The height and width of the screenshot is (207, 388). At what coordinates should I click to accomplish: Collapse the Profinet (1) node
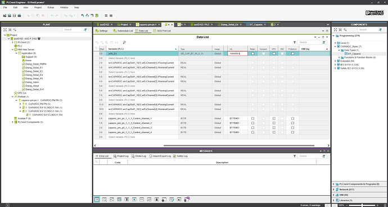[12, 96]
